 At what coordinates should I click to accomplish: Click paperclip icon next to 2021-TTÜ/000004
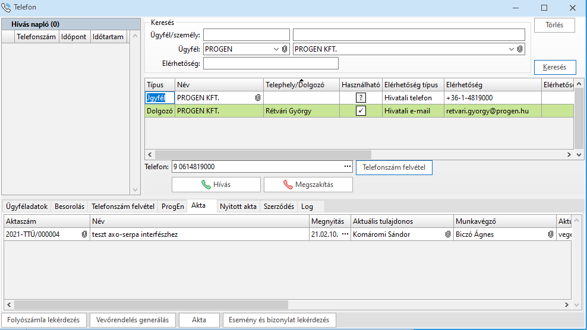click(x=84, y=234)
